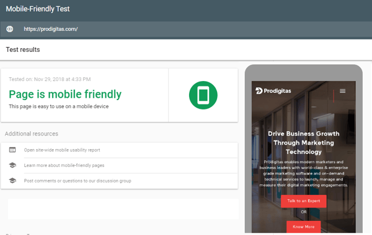Post comments or questions to discussion group
Screen dimensions: 372x235
tap(77, 181)
